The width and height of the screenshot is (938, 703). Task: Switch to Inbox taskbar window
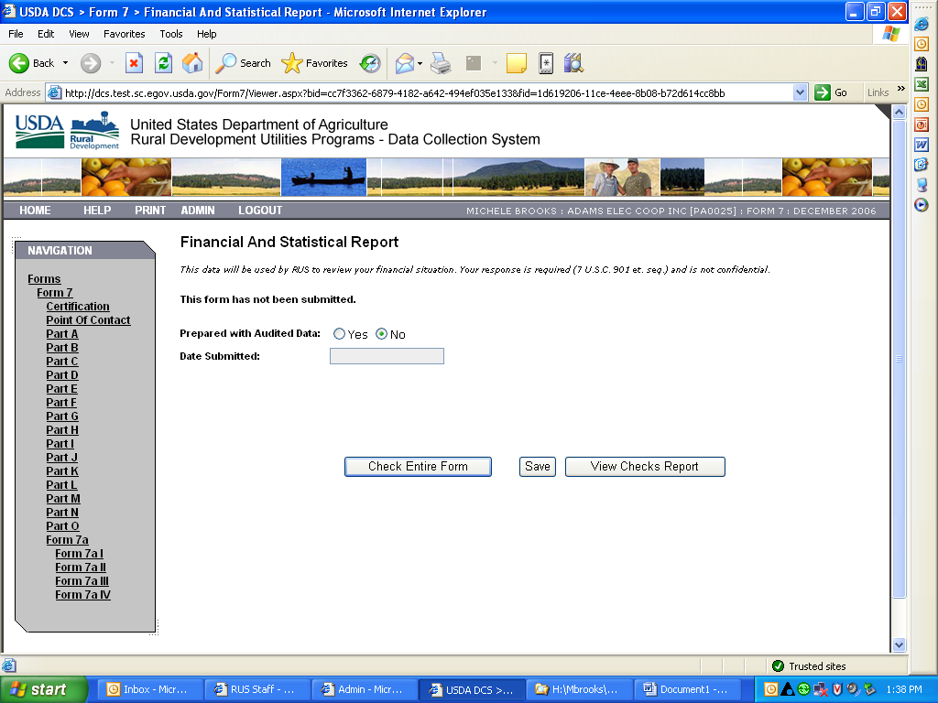pyautogui.click(x=149, y=689)
